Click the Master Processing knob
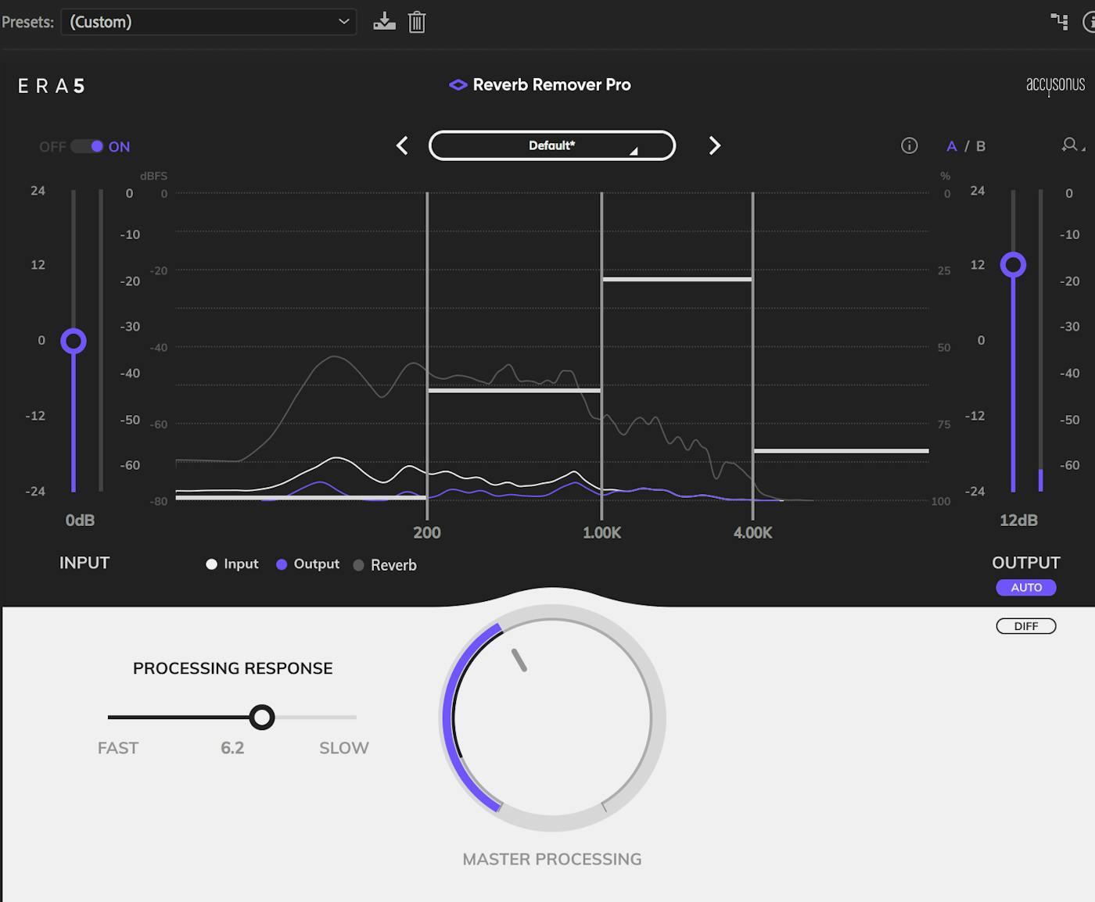Screen dimensions: 1095x902 click(x=552, y=718)
